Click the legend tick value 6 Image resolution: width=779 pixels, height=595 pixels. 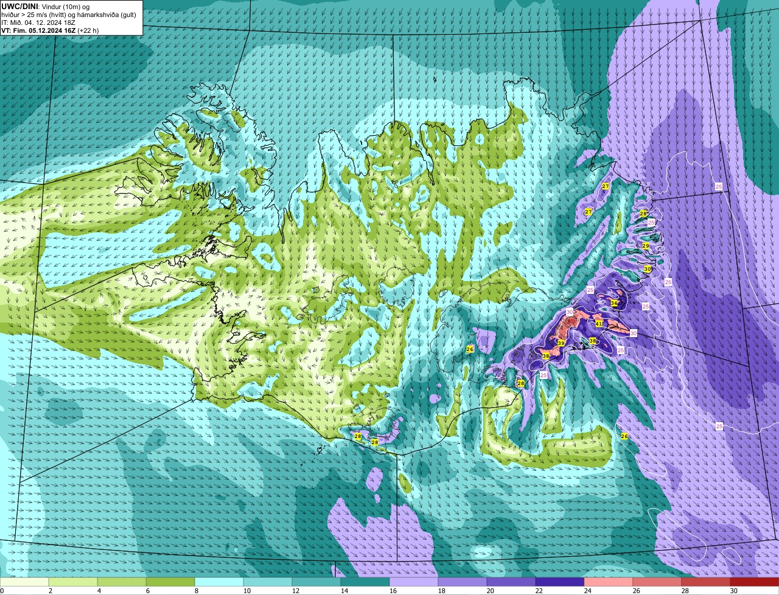(147, 591)
